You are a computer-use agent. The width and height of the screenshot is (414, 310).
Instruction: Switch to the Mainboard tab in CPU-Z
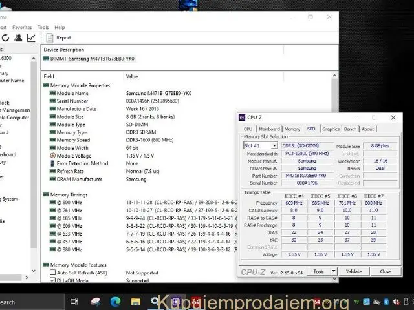tap(269, 129)
